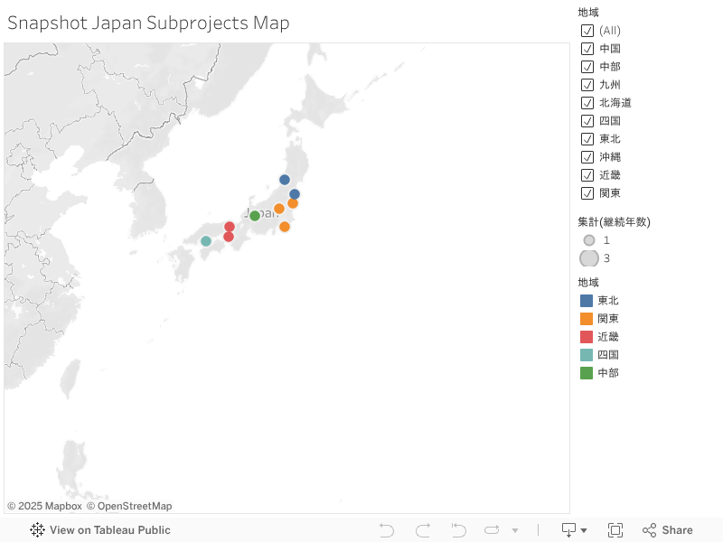The image size is (723, 542).
Task: Click the download icon
Action: [569, 530]
